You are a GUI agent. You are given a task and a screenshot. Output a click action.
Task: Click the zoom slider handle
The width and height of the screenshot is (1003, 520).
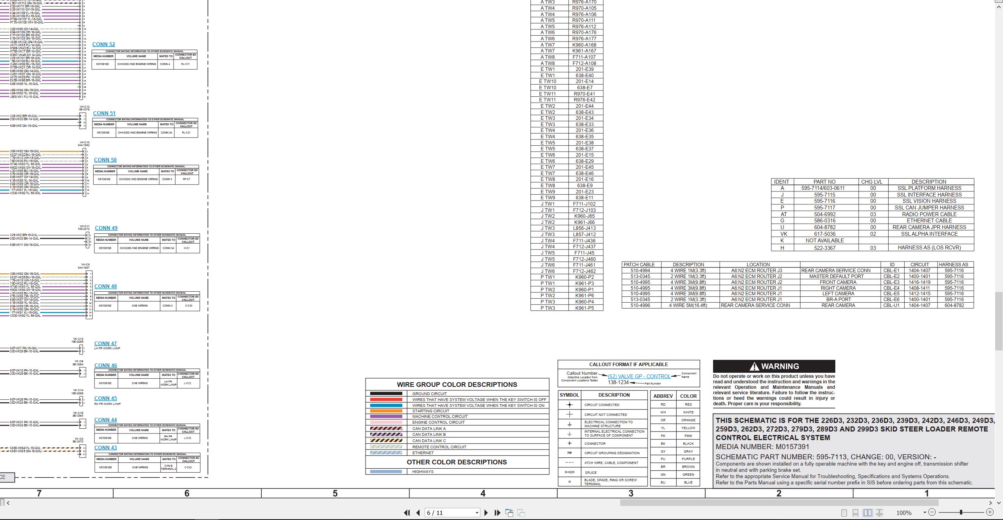tap(961, 512)
